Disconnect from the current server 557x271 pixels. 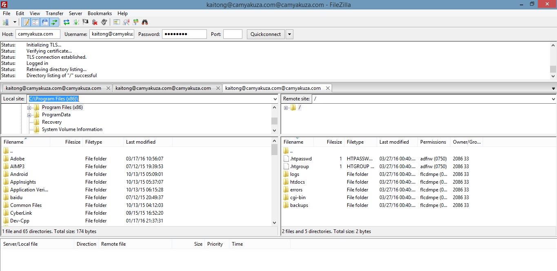click(95, 22)
